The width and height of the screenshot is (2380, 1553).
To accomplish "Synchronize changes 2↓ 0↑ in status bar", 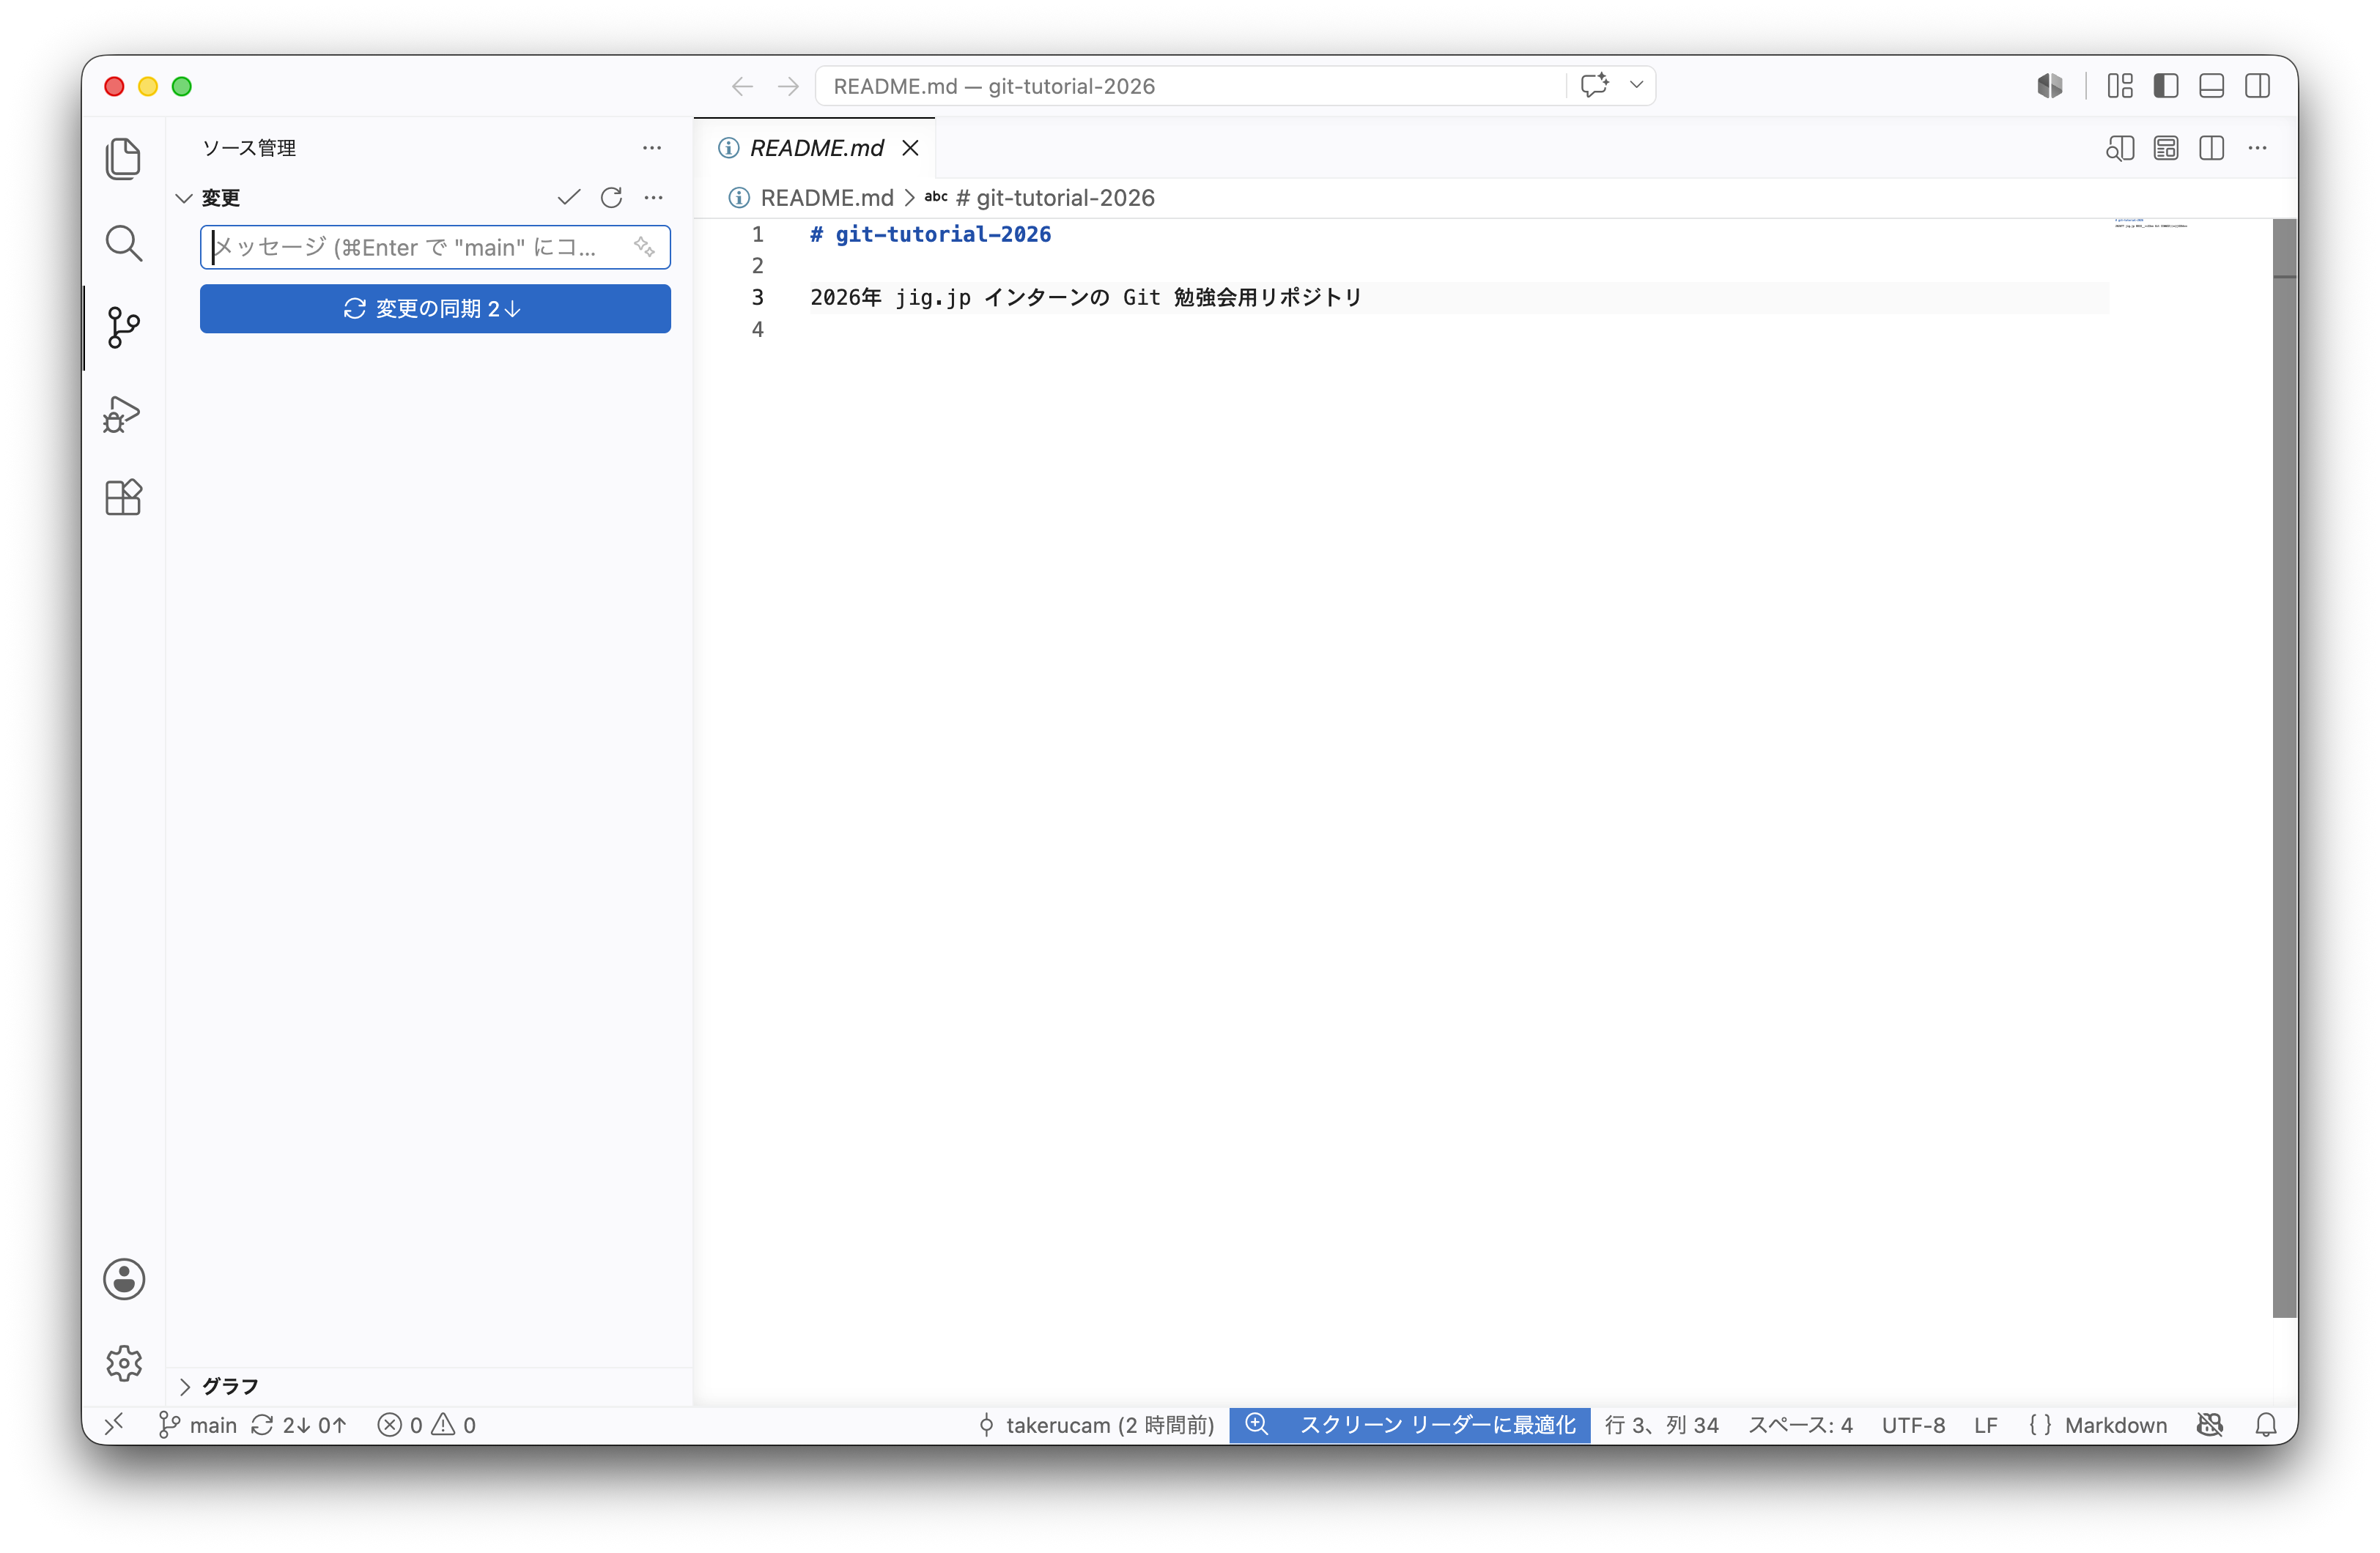I will click(298, 1425).
